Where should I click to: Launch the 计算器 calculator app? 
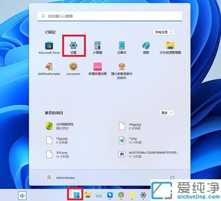coord(98,48)
